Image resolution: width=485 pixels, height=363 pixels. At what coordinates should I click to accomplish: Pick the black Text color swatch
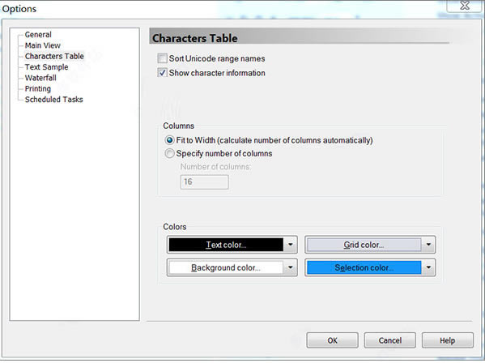click(x=226, y=245)
